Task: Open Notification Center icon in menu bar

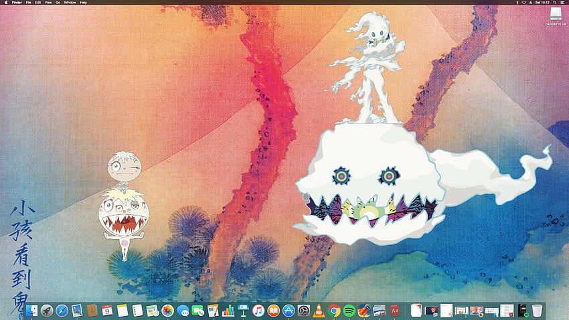Action: tap(562, 2)
